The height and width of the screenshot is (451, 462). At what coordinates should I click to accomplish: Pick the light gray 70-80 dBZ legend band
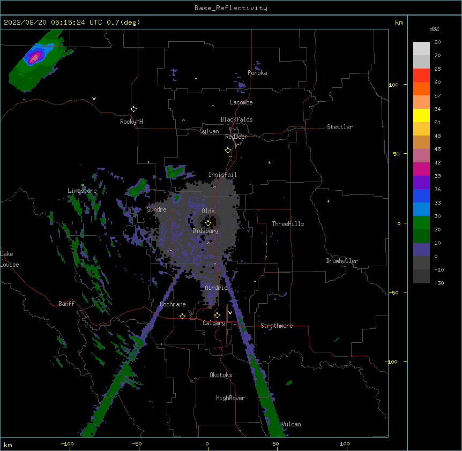point(421,49)
